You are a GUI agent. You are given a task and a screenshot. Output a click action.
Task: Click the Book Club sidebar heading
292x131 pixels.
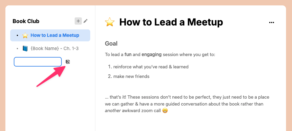[26, 21]
